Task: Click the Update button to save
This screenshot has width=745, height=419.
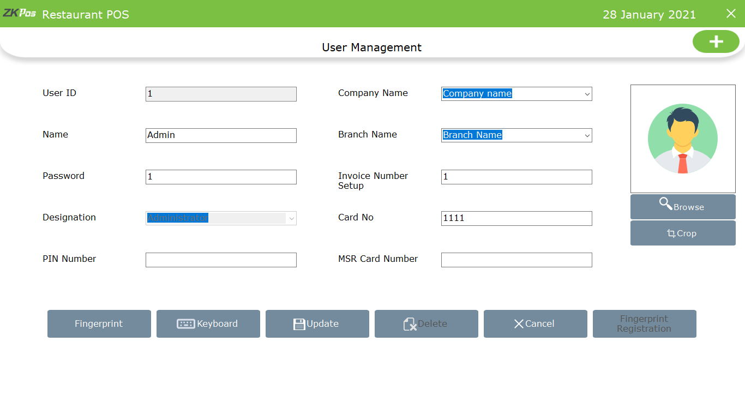Action: pyautogui.click(x=317, y=324)
